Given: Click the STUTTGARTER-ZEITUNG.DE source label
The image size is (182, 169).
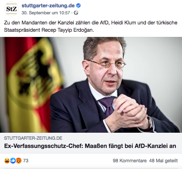Looking at the screenshot, I should tap(33, 138).
